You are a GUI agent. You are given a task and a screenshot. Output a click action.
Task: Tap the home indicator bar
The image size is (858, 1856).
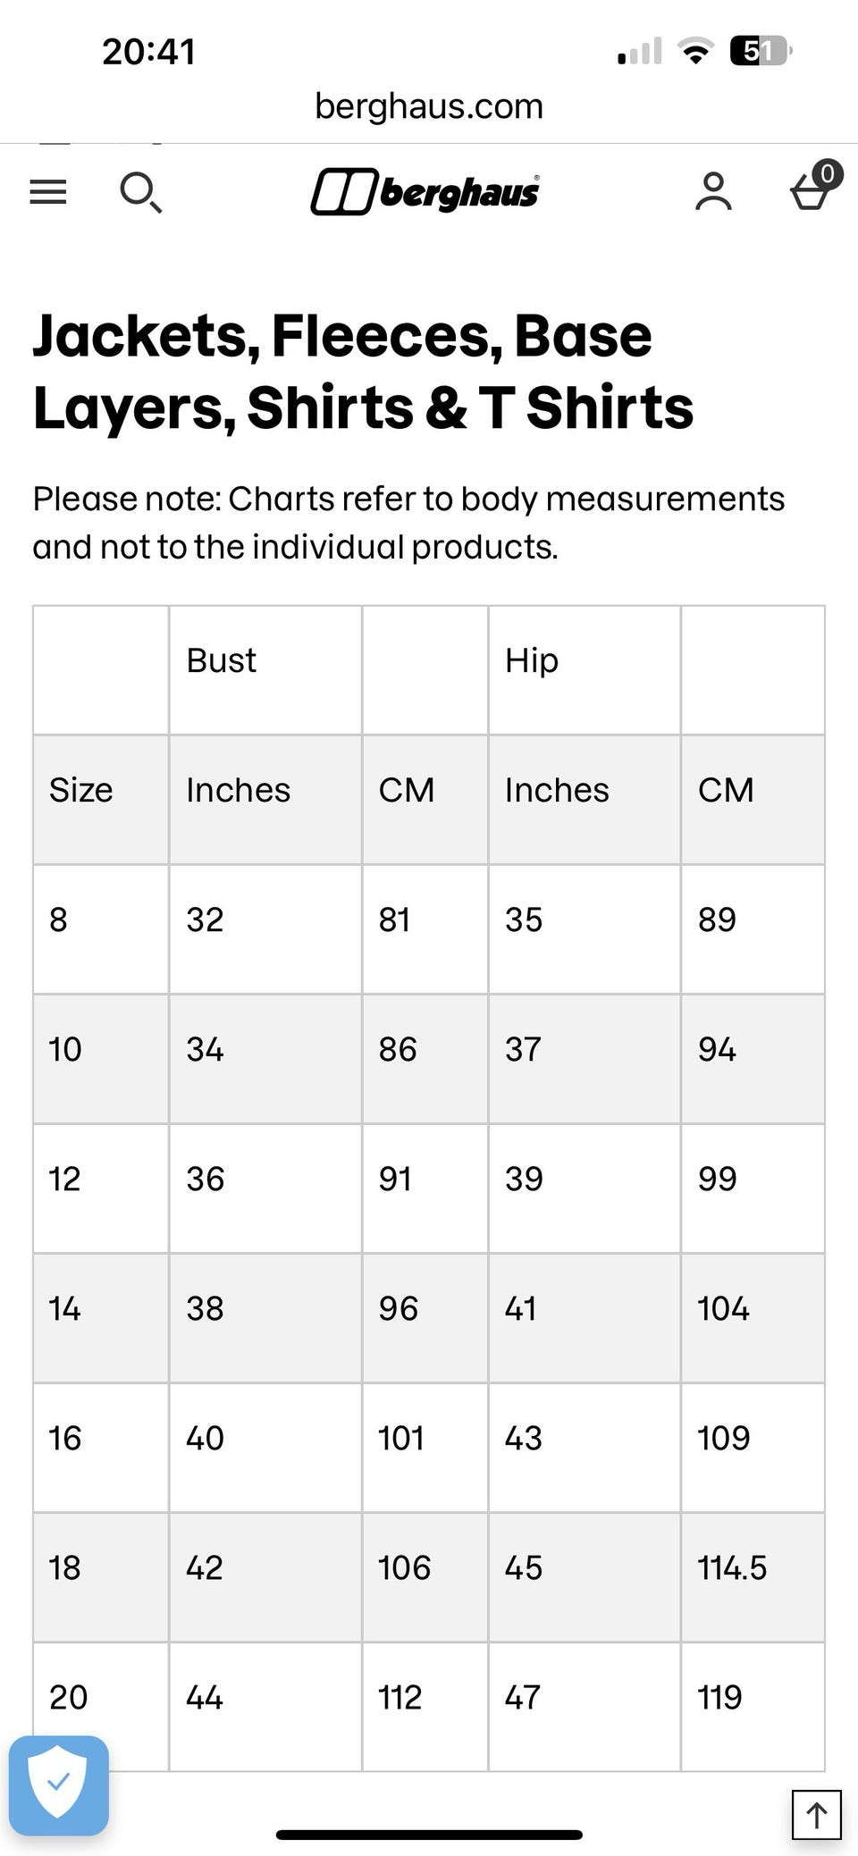point(429,1835)
